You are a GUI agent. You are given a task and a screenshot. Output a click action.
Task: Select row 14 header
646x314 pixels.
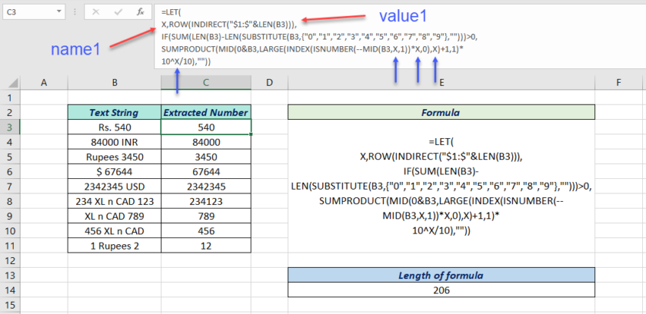(10, 290)
